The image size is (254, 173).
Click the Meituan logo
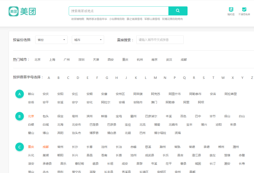pos(22,11)
